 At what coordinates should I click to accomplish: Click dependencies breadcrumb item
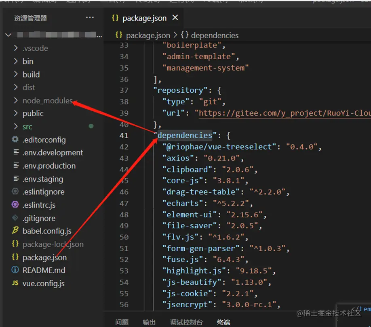[215, 35]
